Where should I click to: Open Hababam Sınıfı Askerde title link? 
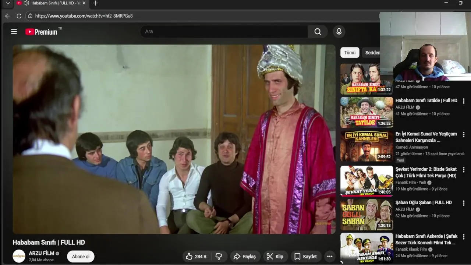pos(426,239)
